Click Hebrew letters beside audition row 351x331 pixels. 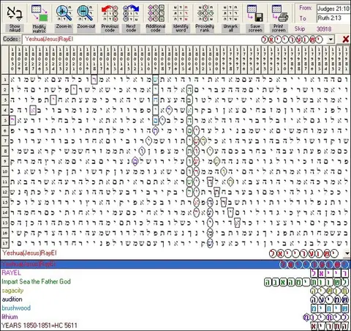(x=330, y=300)
